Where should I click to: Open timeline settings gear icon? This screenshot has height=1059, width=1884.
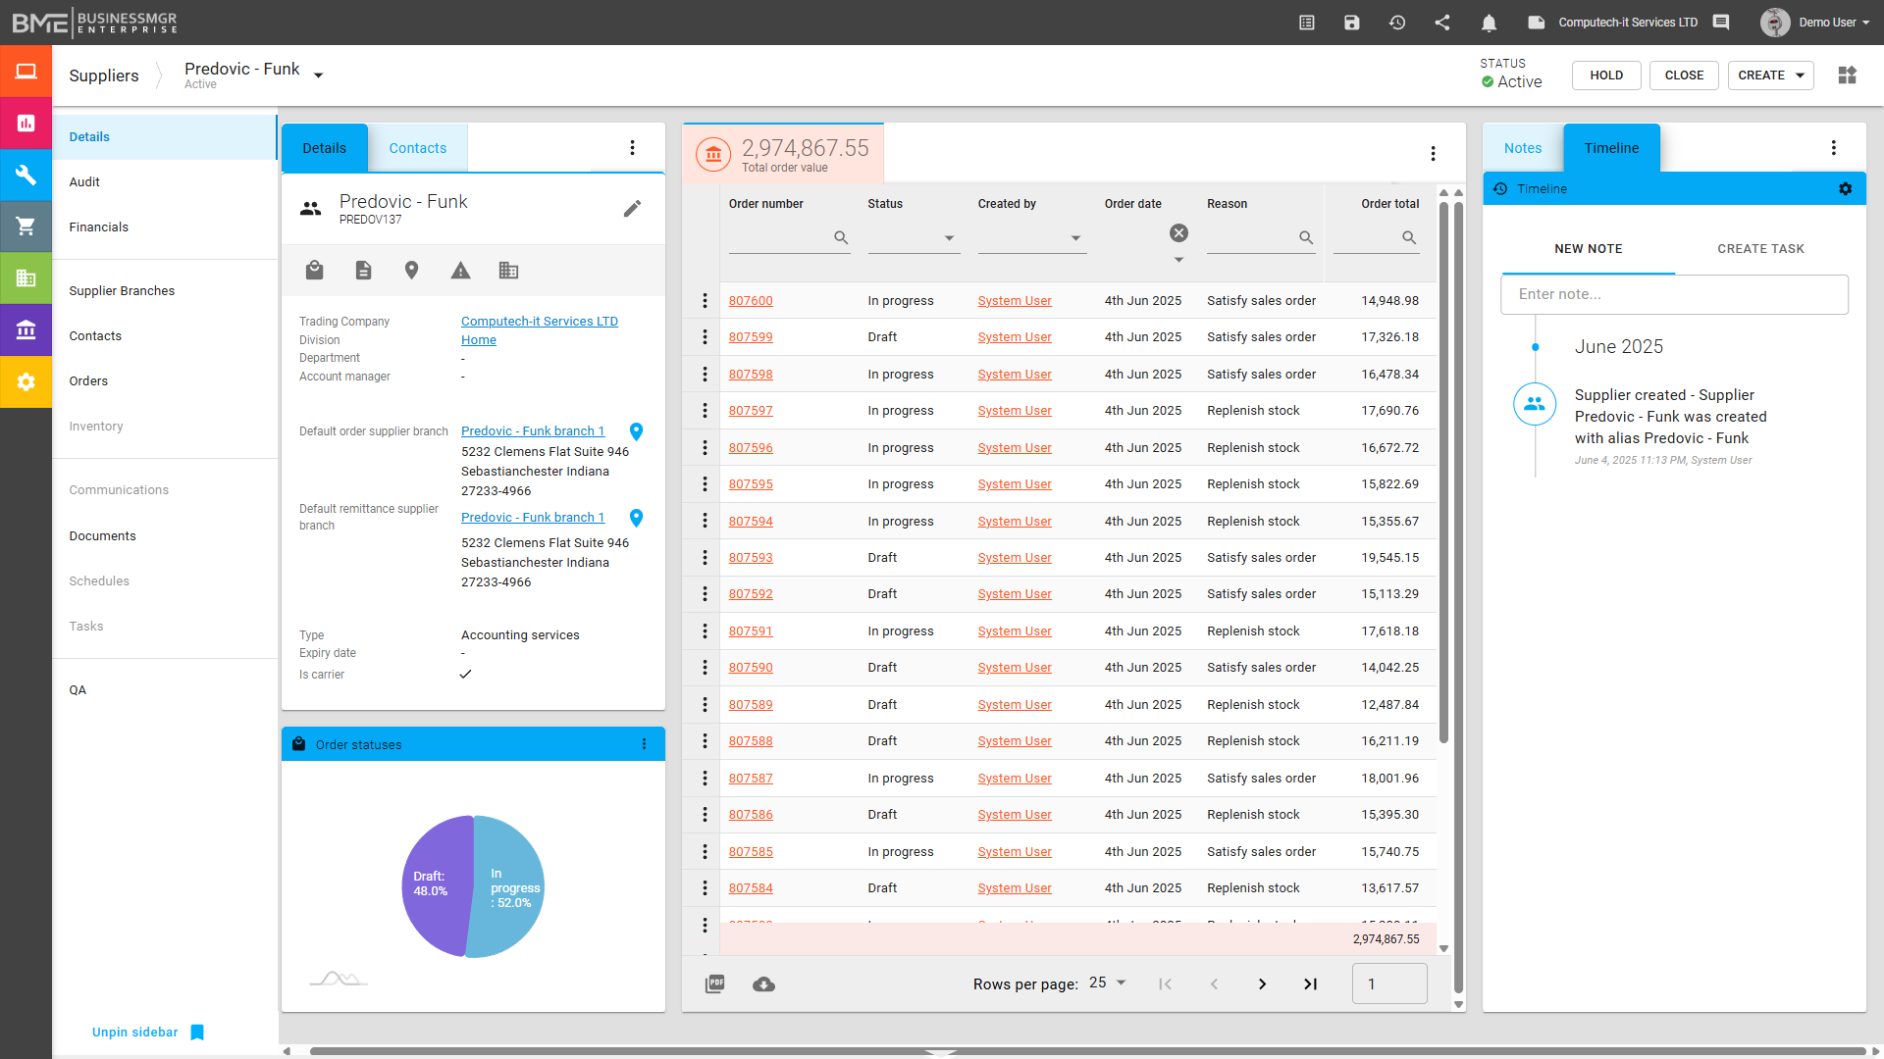1845,188
